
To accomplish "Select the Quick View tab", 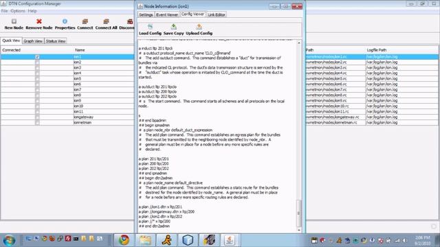I will [x=11, y=40].
